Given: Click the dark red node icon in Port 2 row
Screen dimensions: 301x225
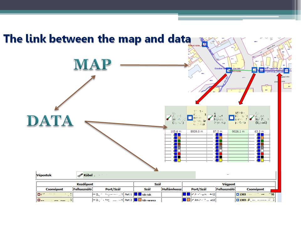Looking at the screenshot, I should coord(39,200).
